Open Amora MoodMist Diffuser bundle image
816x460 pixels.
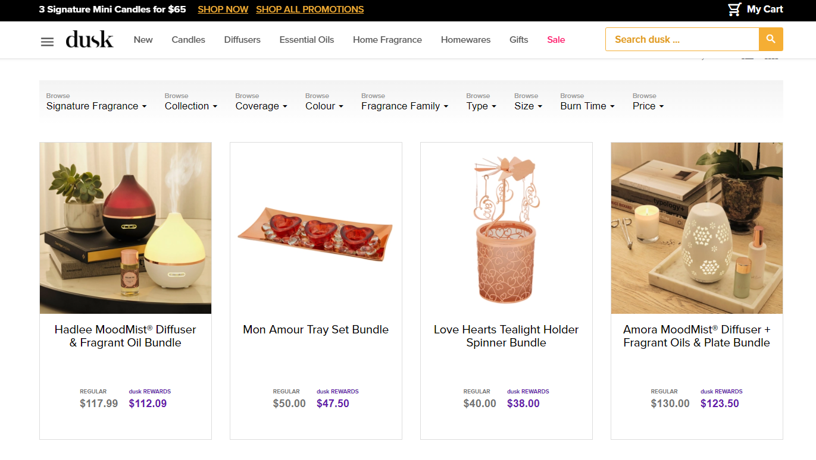click(697, 228)
